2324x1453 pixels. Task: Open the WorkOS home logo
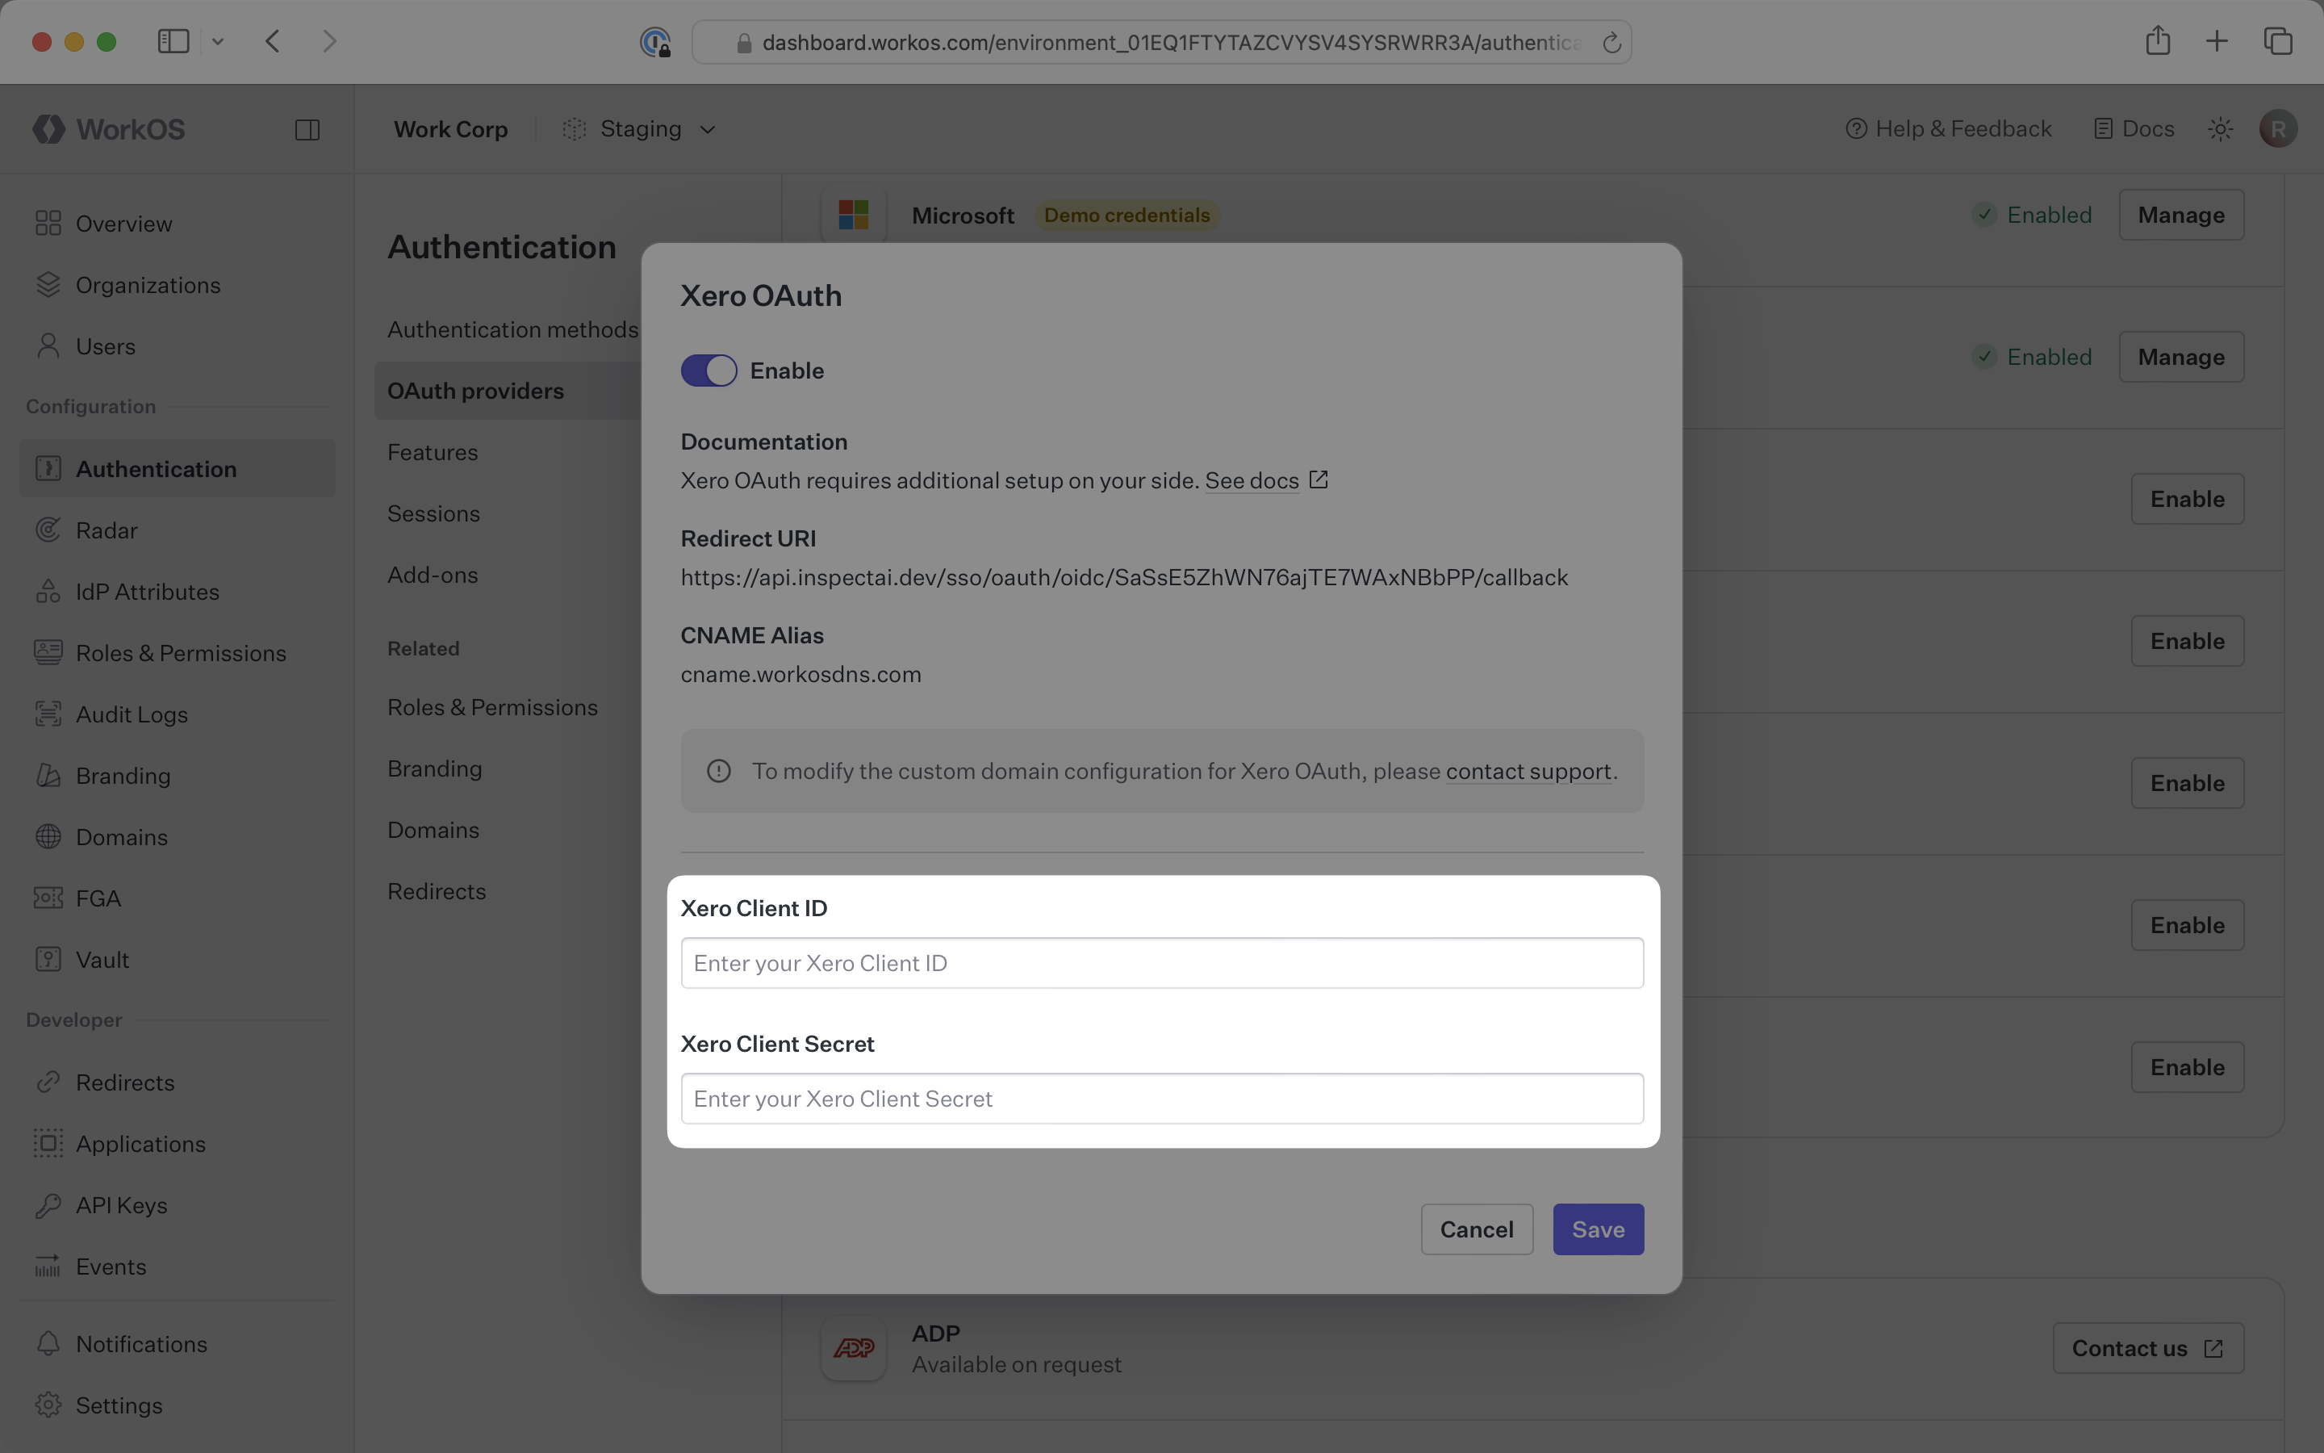pyautogui.click(x=107, y=129)
